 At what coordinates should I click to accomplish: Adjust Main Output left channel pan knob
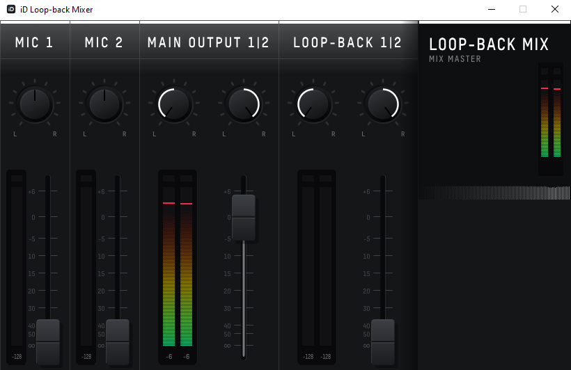(174, 104)
